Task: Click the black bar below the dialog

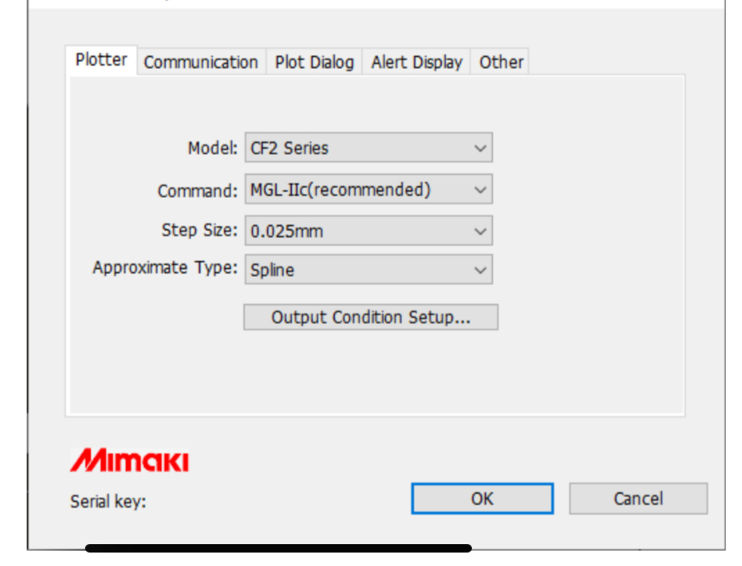Action: pos(278,548)
